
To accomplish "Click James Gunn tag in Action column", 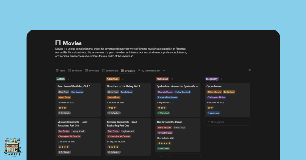I will pyautogui.click(x=64, y=97).
